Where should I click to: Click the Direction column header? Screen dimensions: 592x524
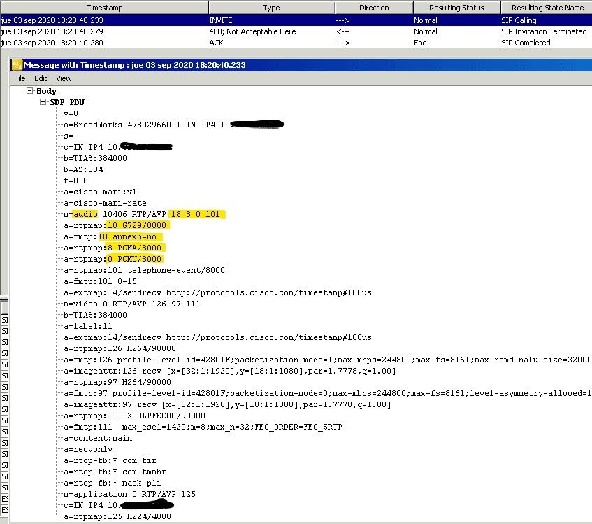coord(374,8)
